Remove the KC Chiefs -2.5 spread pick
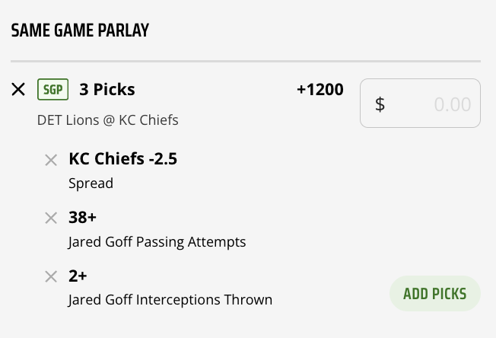This screenshot has height=338, width=496. coord(51,160)
